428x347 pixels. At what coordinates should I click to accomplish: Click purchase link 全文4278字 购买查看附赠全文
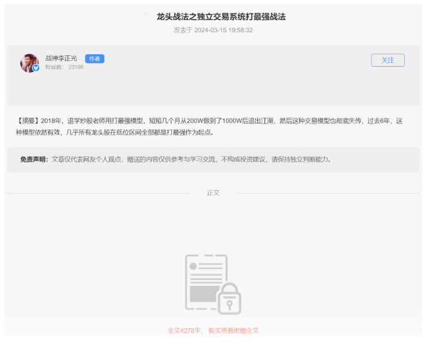213,331
